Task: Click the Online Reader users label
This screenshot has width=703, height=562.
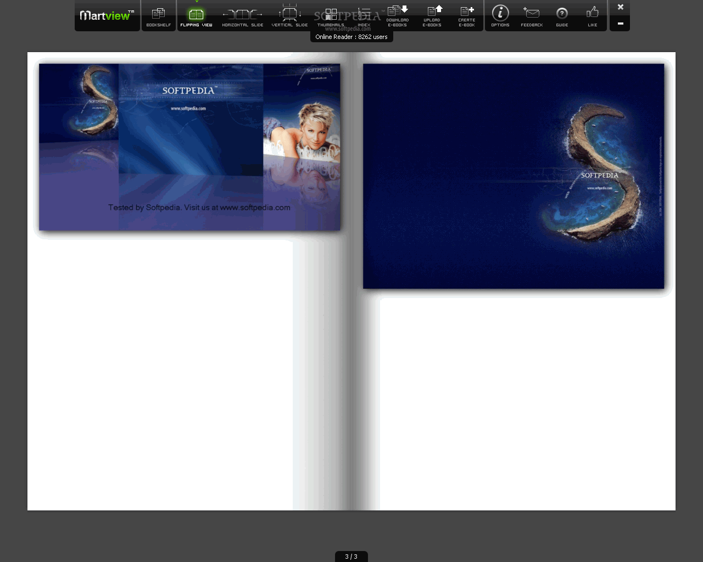Action: [x=351, y=37]
